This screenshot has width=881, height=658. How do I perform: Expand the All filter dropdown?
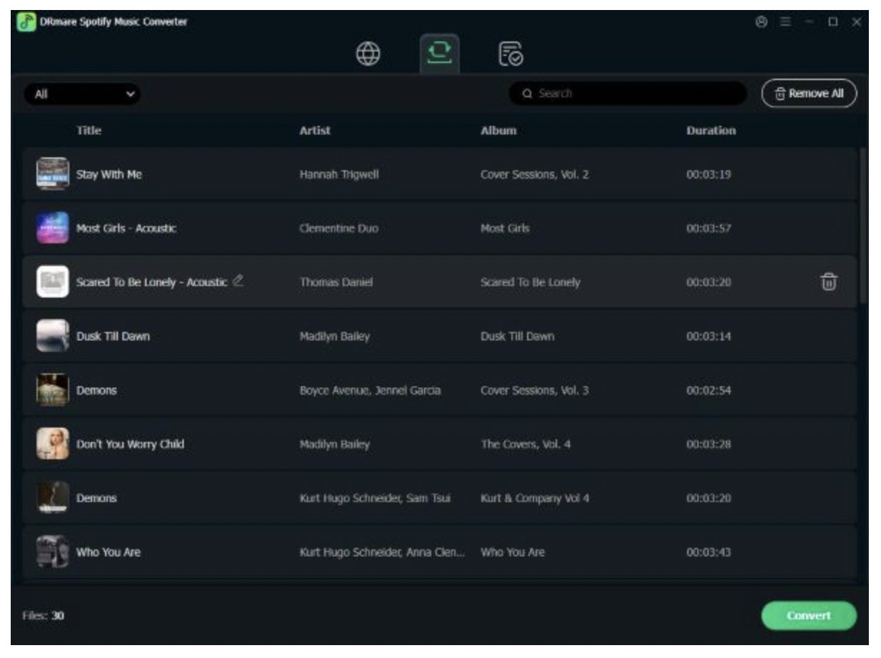tap(82, 94)
